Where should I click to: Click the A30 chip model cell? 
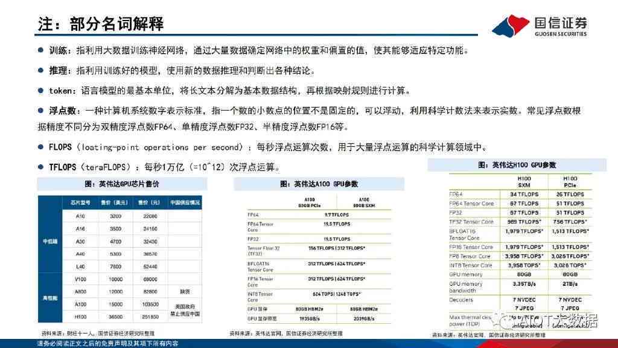tap(80, 242)
